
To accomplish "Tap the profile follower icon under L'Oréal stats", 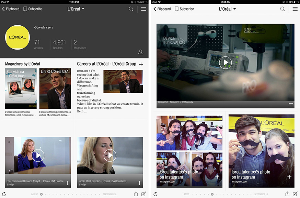I will point(141,52).
